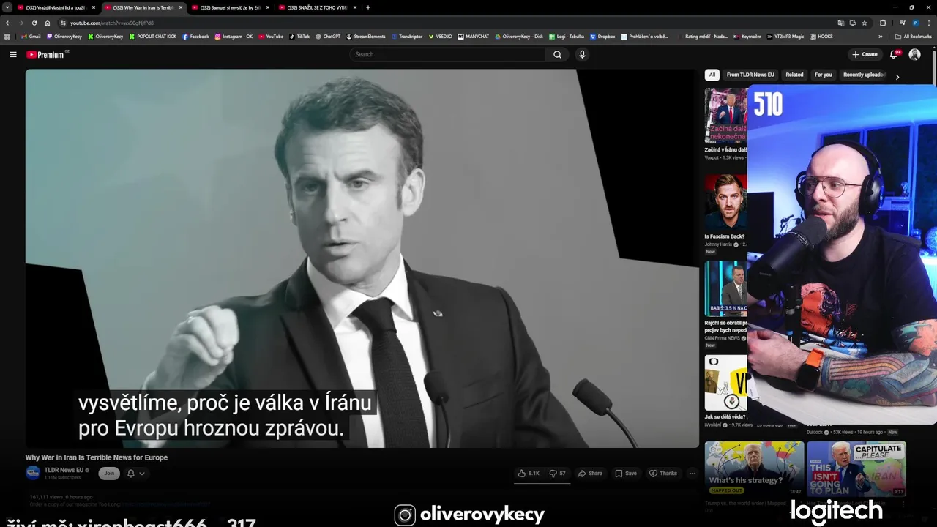937x527 pixels.
Task: Close the Why War in Iran tab
Action: tap(181, 7)
